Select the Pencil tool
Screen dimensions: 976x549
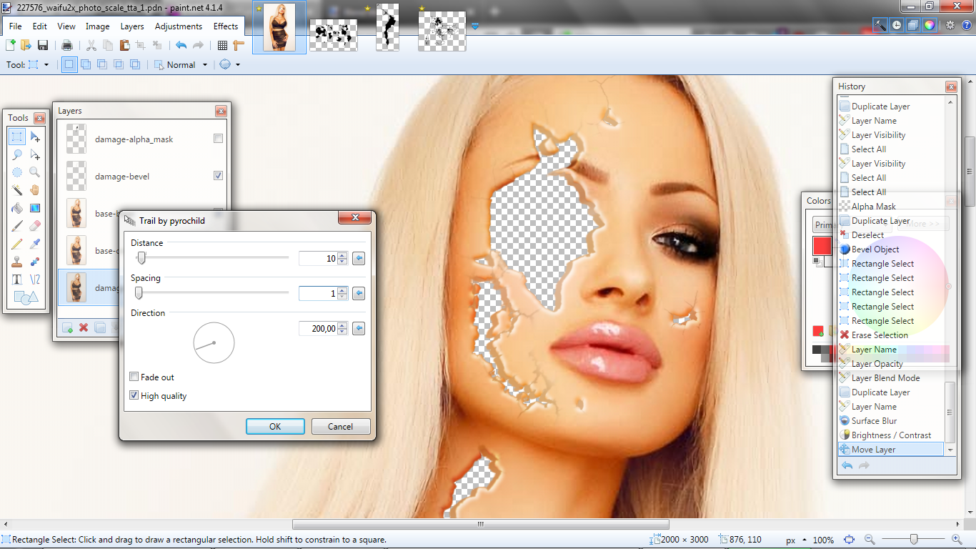pos(17,244)
